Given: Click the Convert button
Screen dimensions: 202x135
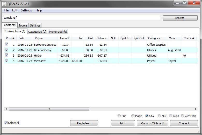Looking at the screenshot, I should (184, 123).
